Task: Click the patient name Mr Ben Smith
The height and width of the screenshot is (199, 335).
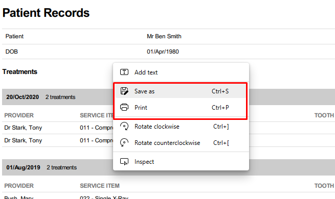Action: coord(164,36)
